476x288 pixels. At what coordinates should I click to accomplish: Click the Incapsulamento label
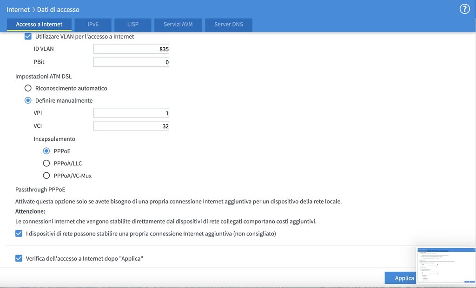(54, 139)
